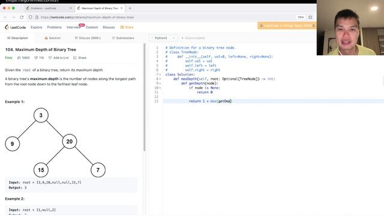This screenshot has width=384, height=216.
Task: Open the Interview menu item
Action: 73,27
